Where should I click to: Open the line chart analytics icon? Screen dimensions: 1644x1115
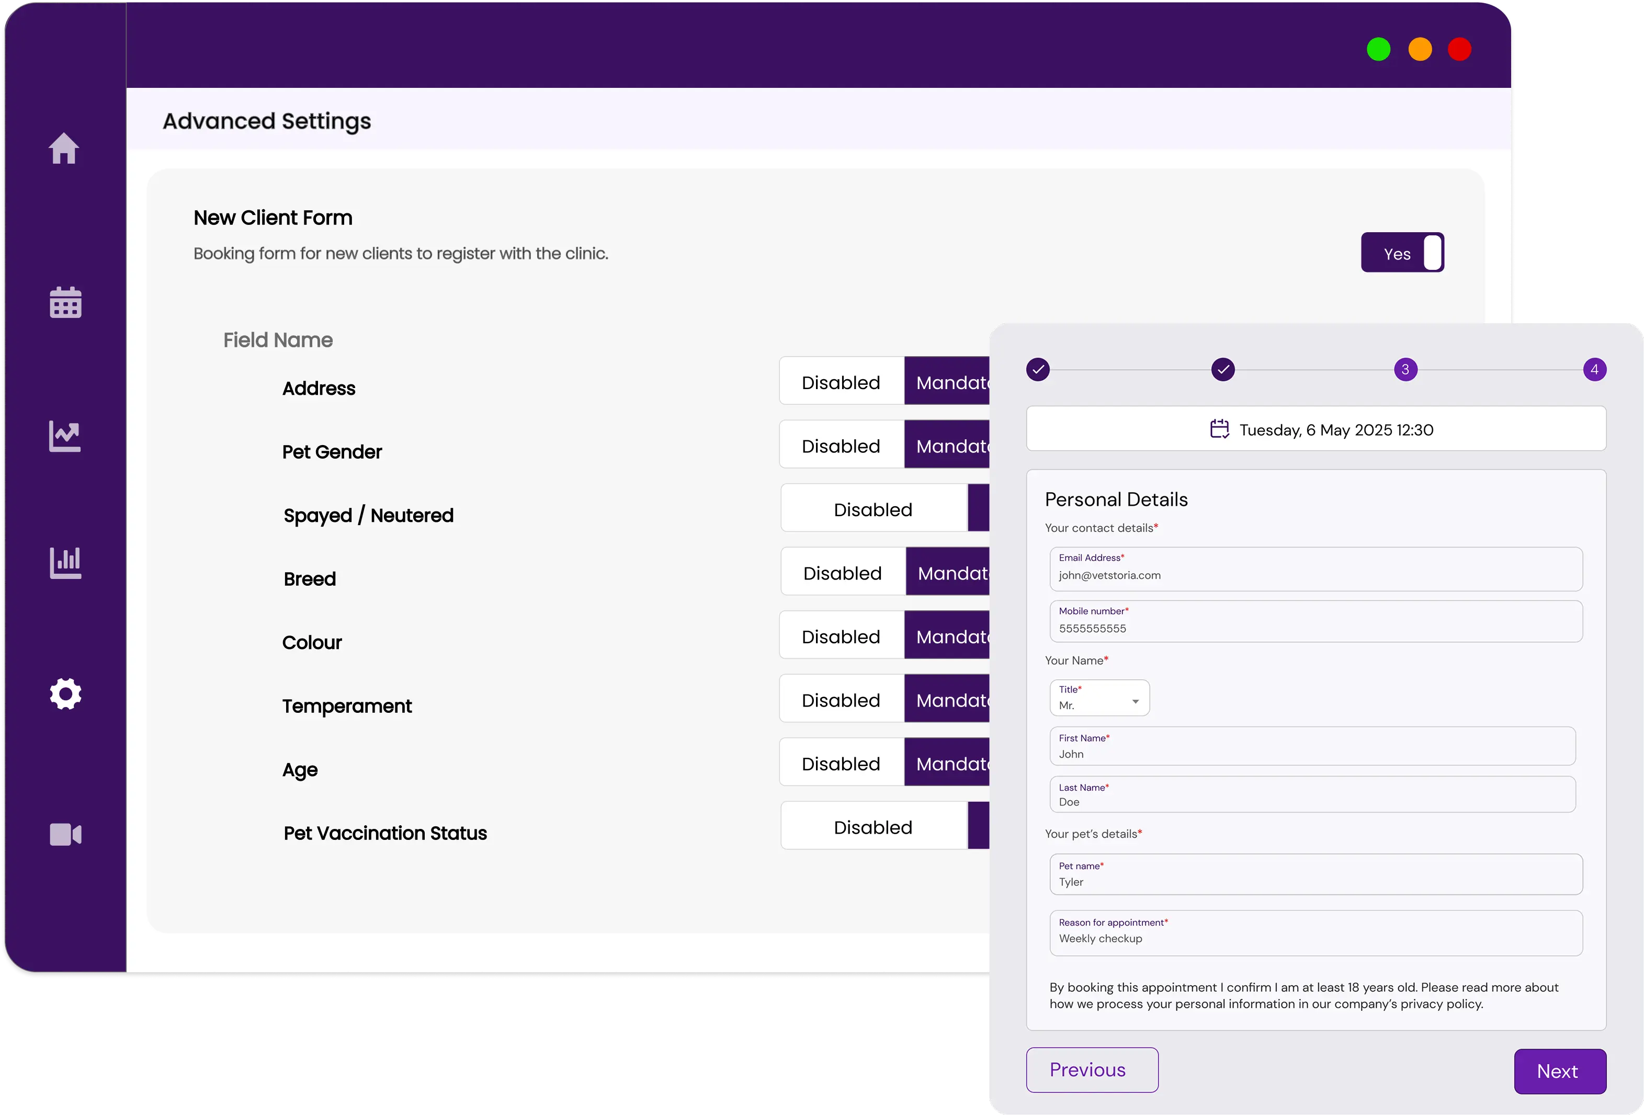(x=65, y=436)
